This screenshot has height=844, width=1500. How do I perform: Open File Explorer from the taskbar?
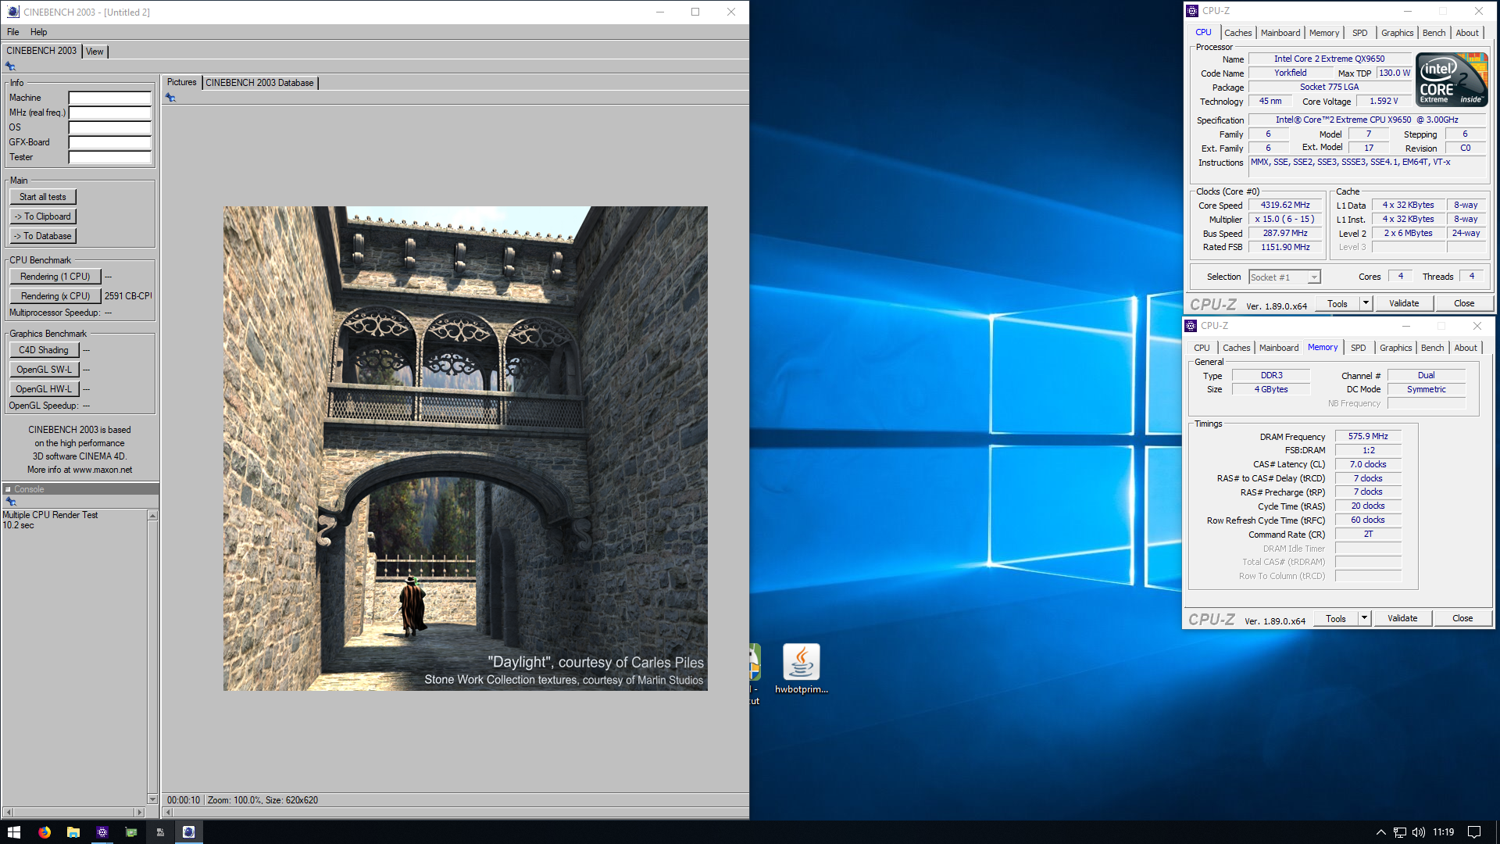point(73,832)
